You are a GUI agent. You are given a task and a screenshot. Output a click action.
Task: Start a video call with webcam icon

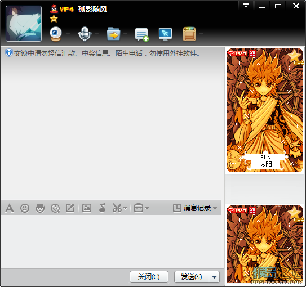coord(56,34)
